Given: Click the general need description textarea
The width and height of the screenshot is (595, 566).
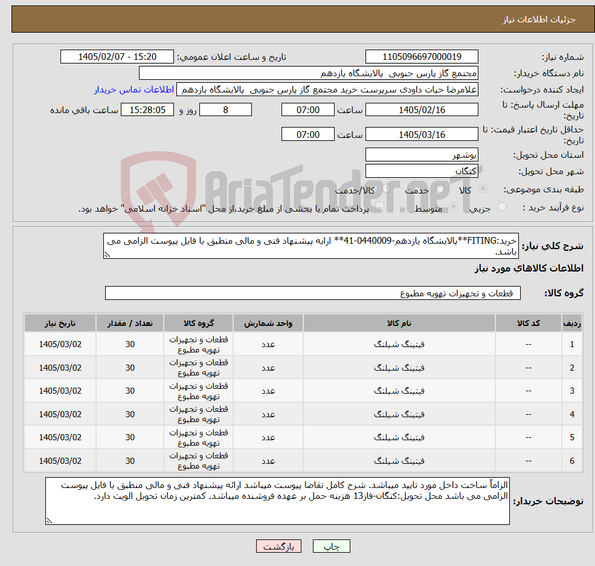Looking at the screenshot, I should (x=310, y=246).
